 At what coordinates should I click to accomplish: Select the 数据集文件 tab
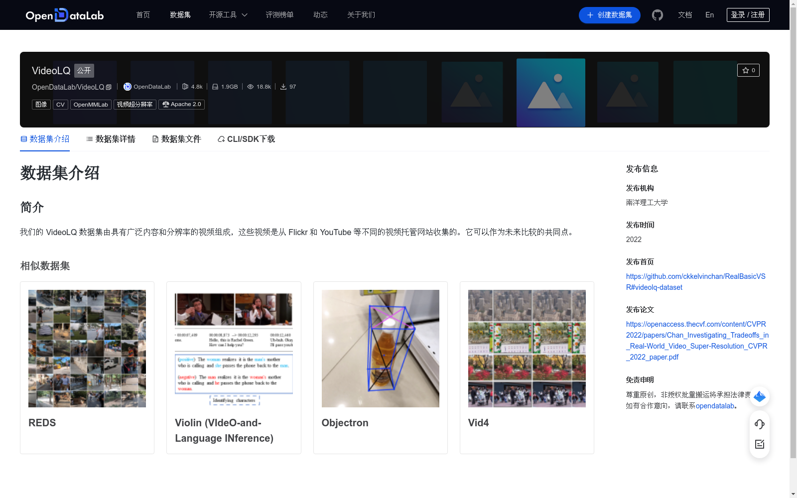[x=176, y=139]
